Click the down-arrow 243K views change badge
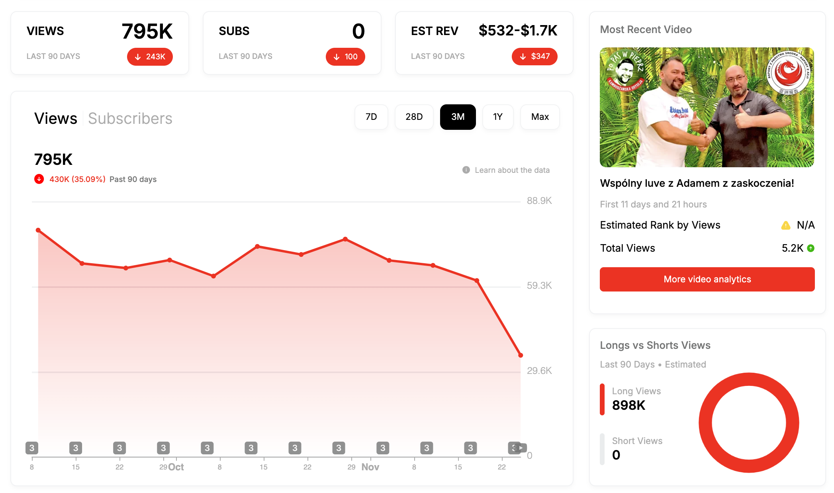834x493 pixels. pos(150,57)
